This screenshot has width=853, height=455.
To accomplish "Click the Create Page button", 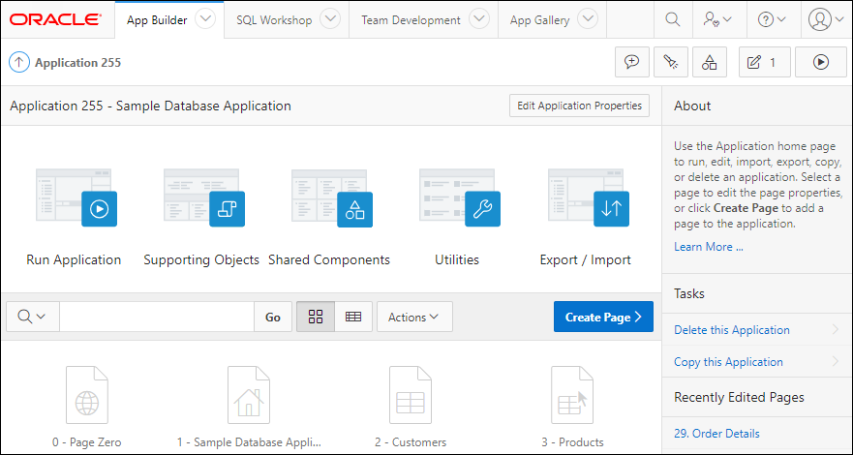I will pos(603,317).
